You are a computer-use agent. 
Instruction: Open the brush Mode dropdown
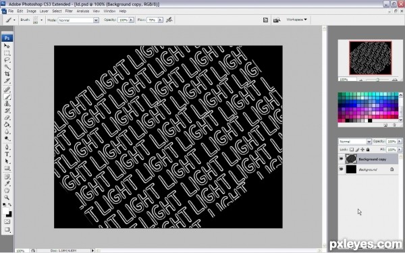point(78,20)
